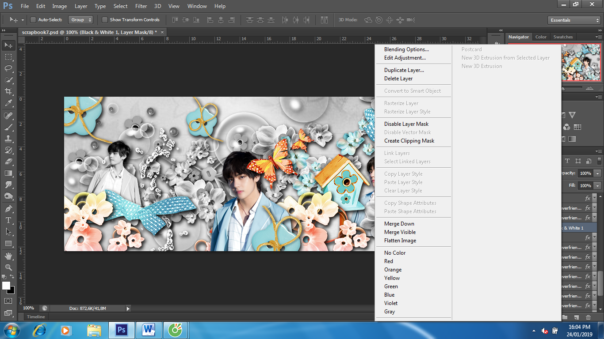
Task: Choose the Horizontal Type tool
Action: 8,220
